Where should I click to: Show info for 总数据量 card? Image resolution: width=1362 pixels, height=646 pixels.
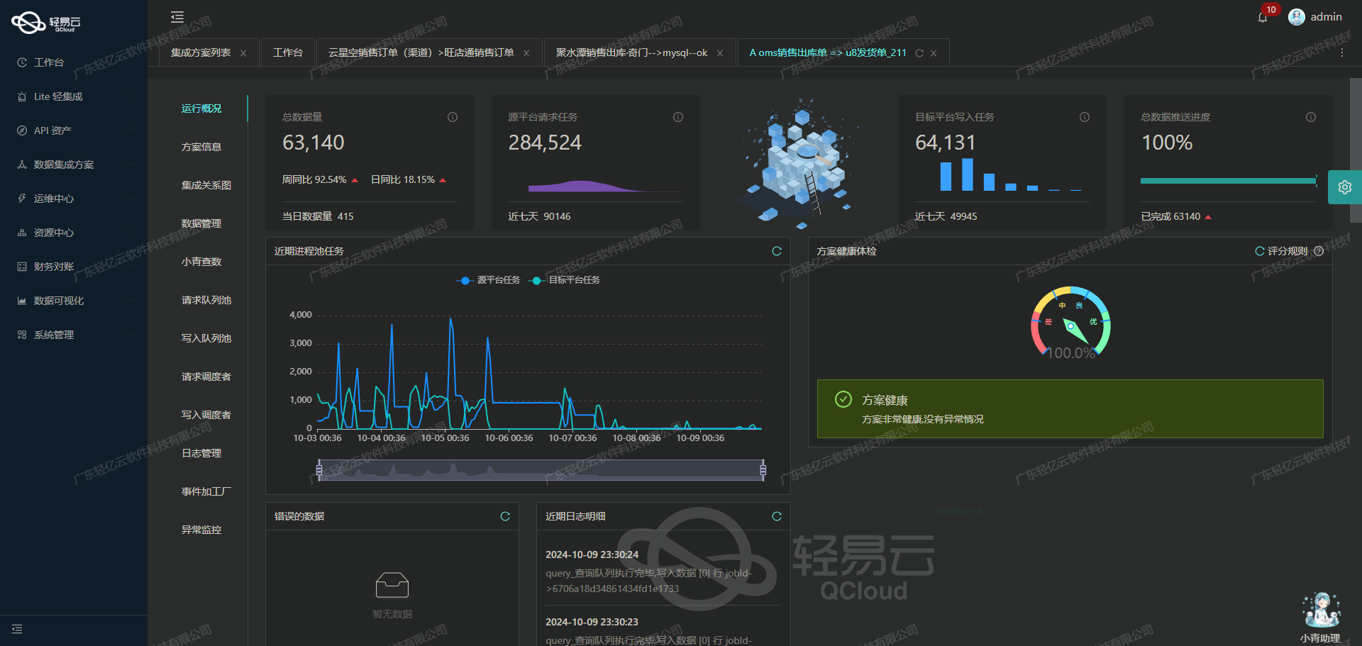pyautogui.click(x=453, y=117)
